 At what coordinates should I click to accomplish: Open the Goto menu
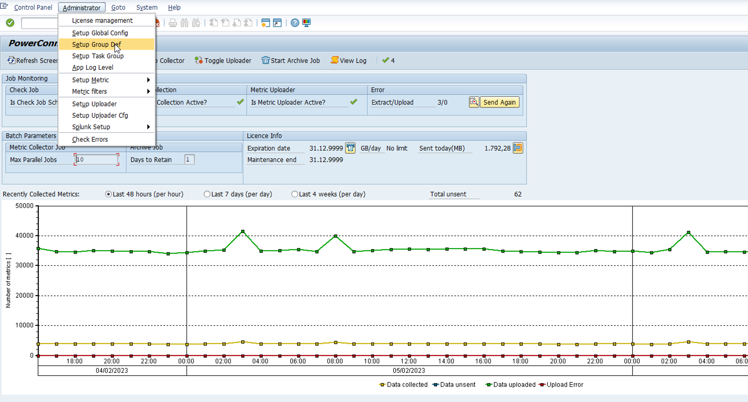pos(118,7)
